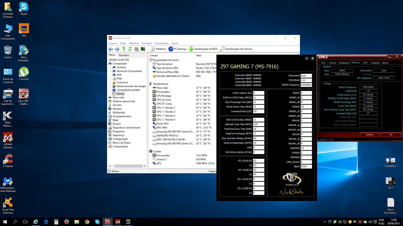Click the users icon in AIDA64 toolbar
This screenshot has width=403, height=226.
pyautogui.click(x=137, y=49)
